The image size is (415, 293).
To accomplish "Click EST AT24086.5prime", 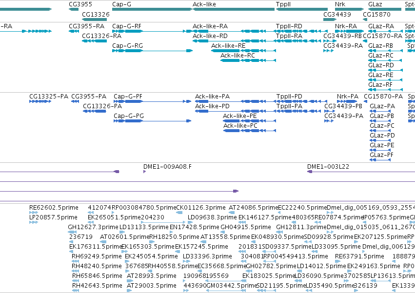I will tap(232, 213).
